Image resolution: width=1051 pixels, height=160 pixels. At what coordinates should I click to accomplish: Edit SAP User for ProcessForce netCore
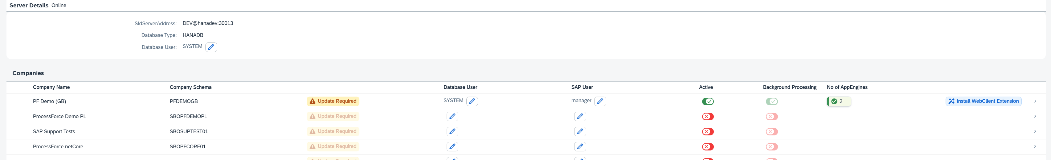click(x=580, y=146)
